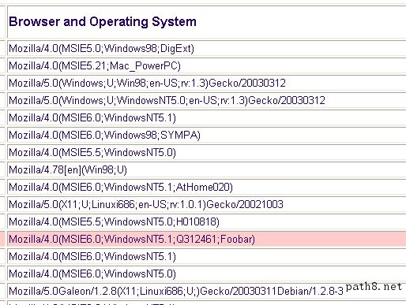The width and height of the screenshot is (406, 305).
Task: Click the MSIE6.0 Windows98 SYMPA row
Action: [207, 135]
